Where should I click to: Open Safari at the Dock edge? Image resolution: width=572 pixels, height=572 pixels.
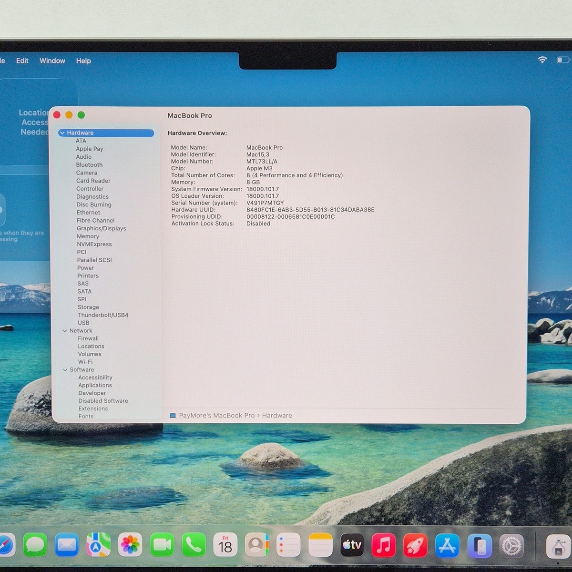[7, 545]
